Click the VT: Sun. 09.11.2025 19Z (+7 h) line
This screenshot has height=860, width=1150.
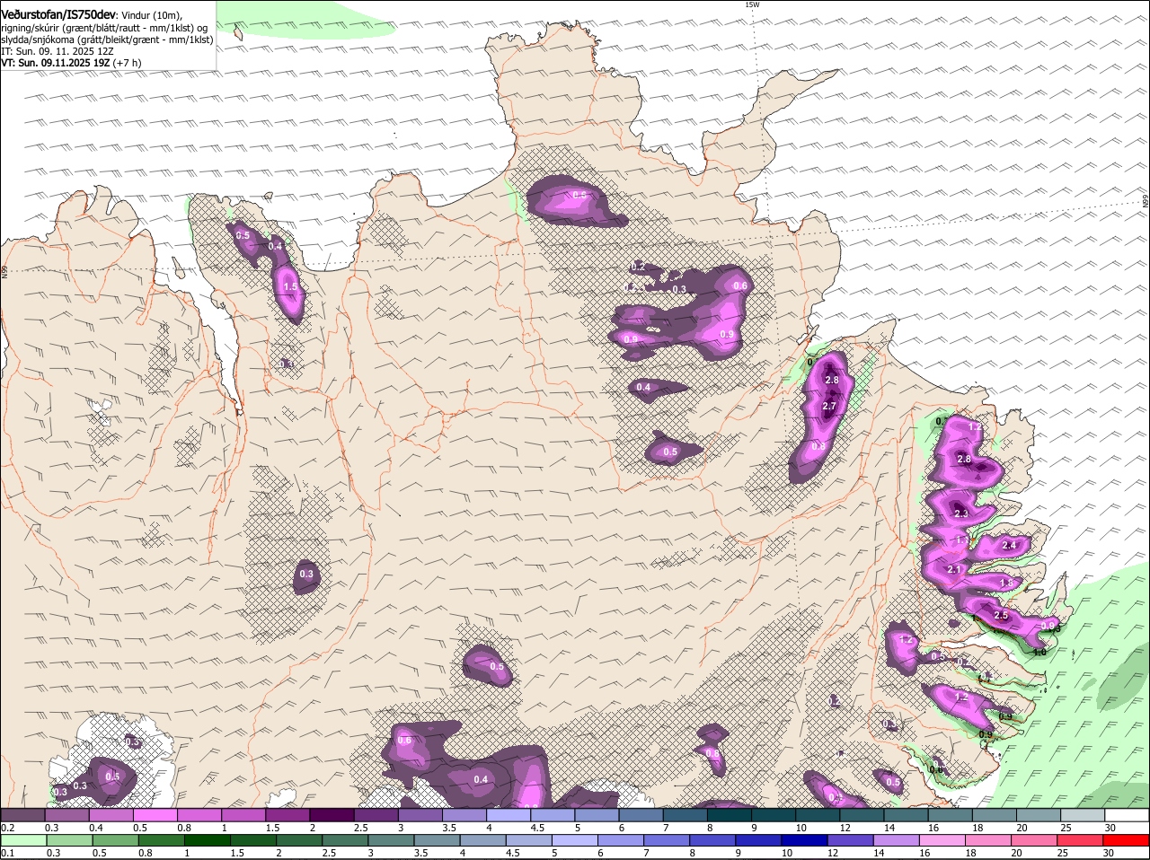(71, 63)
